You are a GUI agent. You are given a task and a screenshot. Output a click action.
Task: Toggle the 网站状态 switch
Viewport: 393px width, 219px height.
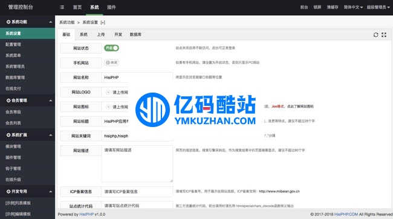pos(111,48)
